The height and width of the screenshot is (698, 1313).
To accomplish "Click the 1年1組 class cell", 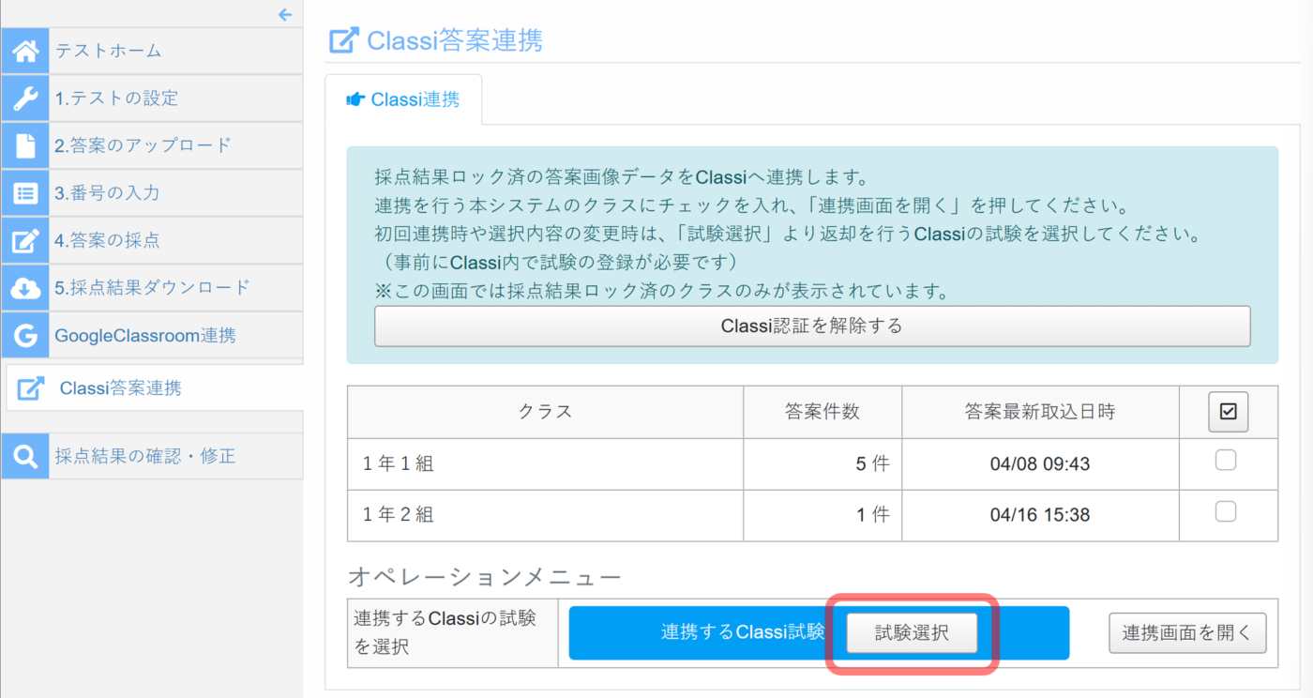I will click(545, 464).
